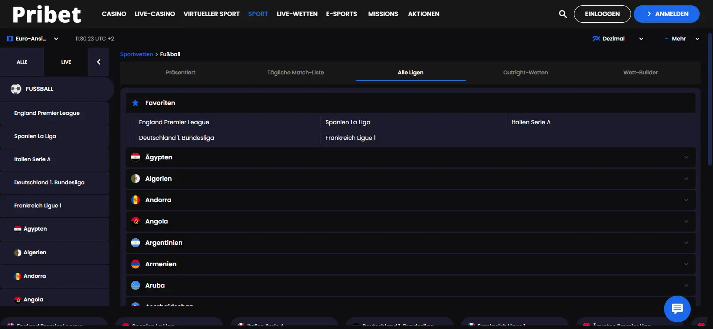Open England Premier League under Favoriten
This screenshot has width=713, height=329.
click(174, 122)
